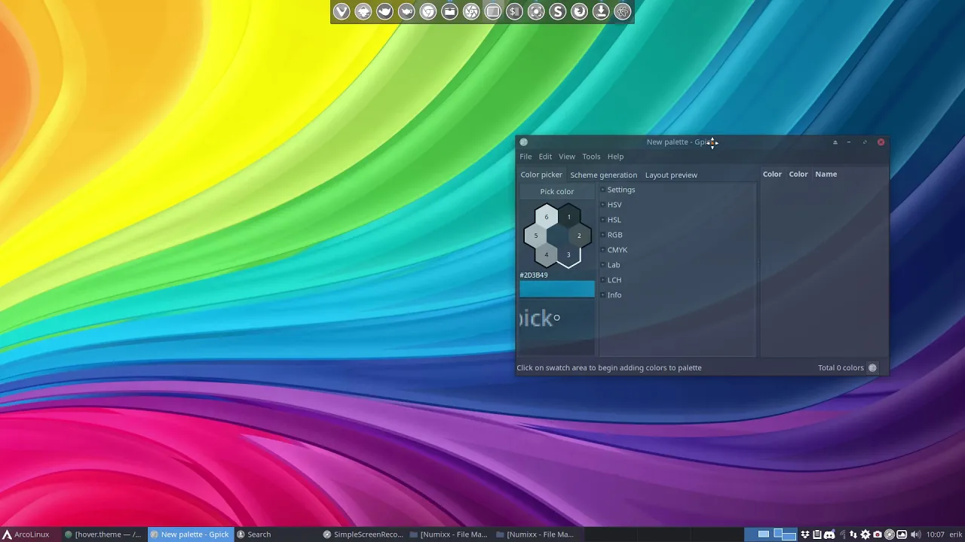Open SimpleScreenRecorder from the taskbar
This screenshot has height=542, width=965.
[363, 534]
